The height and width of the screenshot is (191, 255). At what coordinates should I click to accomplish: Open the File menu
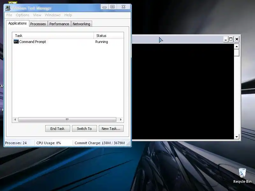click(9, 15)
